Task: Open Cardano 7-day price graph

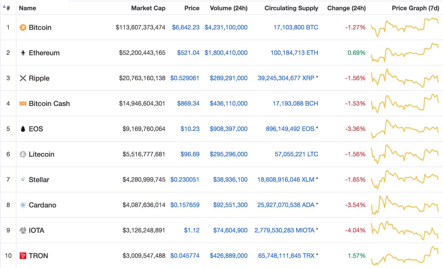Action: tap(405, 205)
